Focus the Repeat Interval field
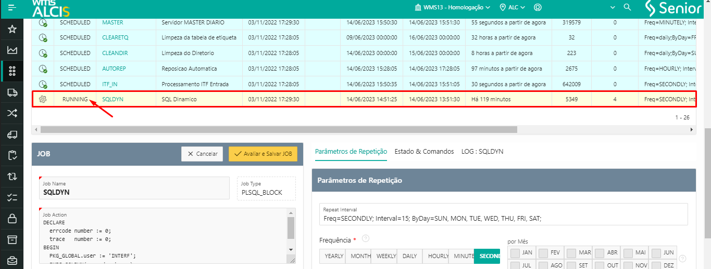Viewport: 711px width, 269px height. click(x=504, y=214)
